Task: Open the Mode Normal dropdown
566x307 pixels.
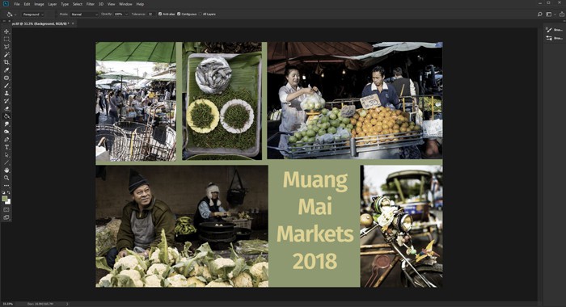Action: 84,15
